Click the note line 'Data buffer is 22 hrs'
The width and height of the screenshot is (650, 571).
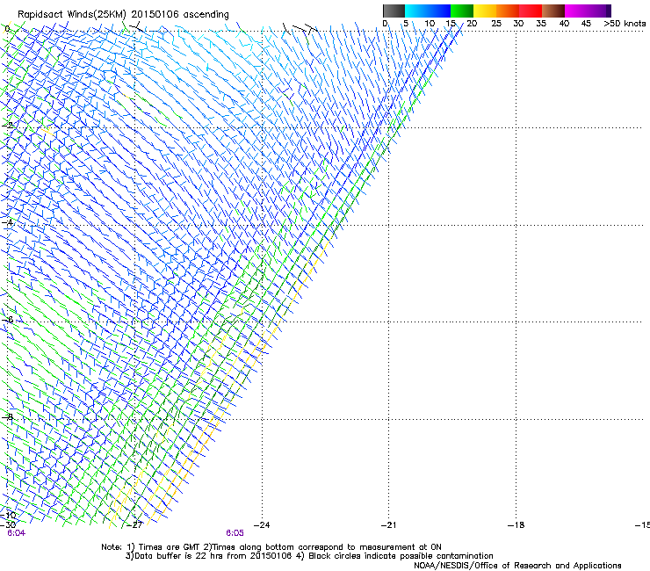[309, 556]
